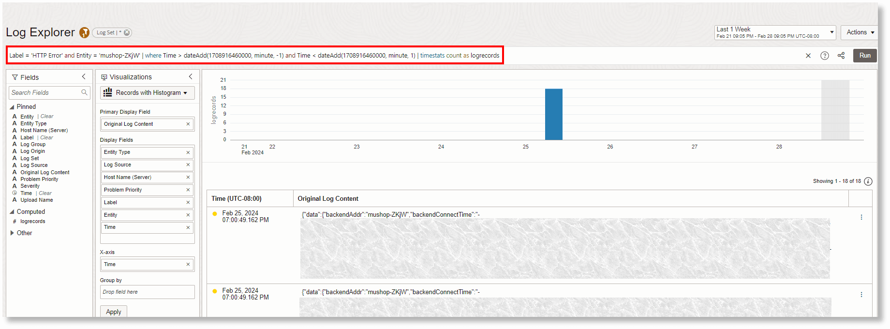The image size is (890, 329).
Task: Remove the Log Set filter chip
Action: coord(127,32)
